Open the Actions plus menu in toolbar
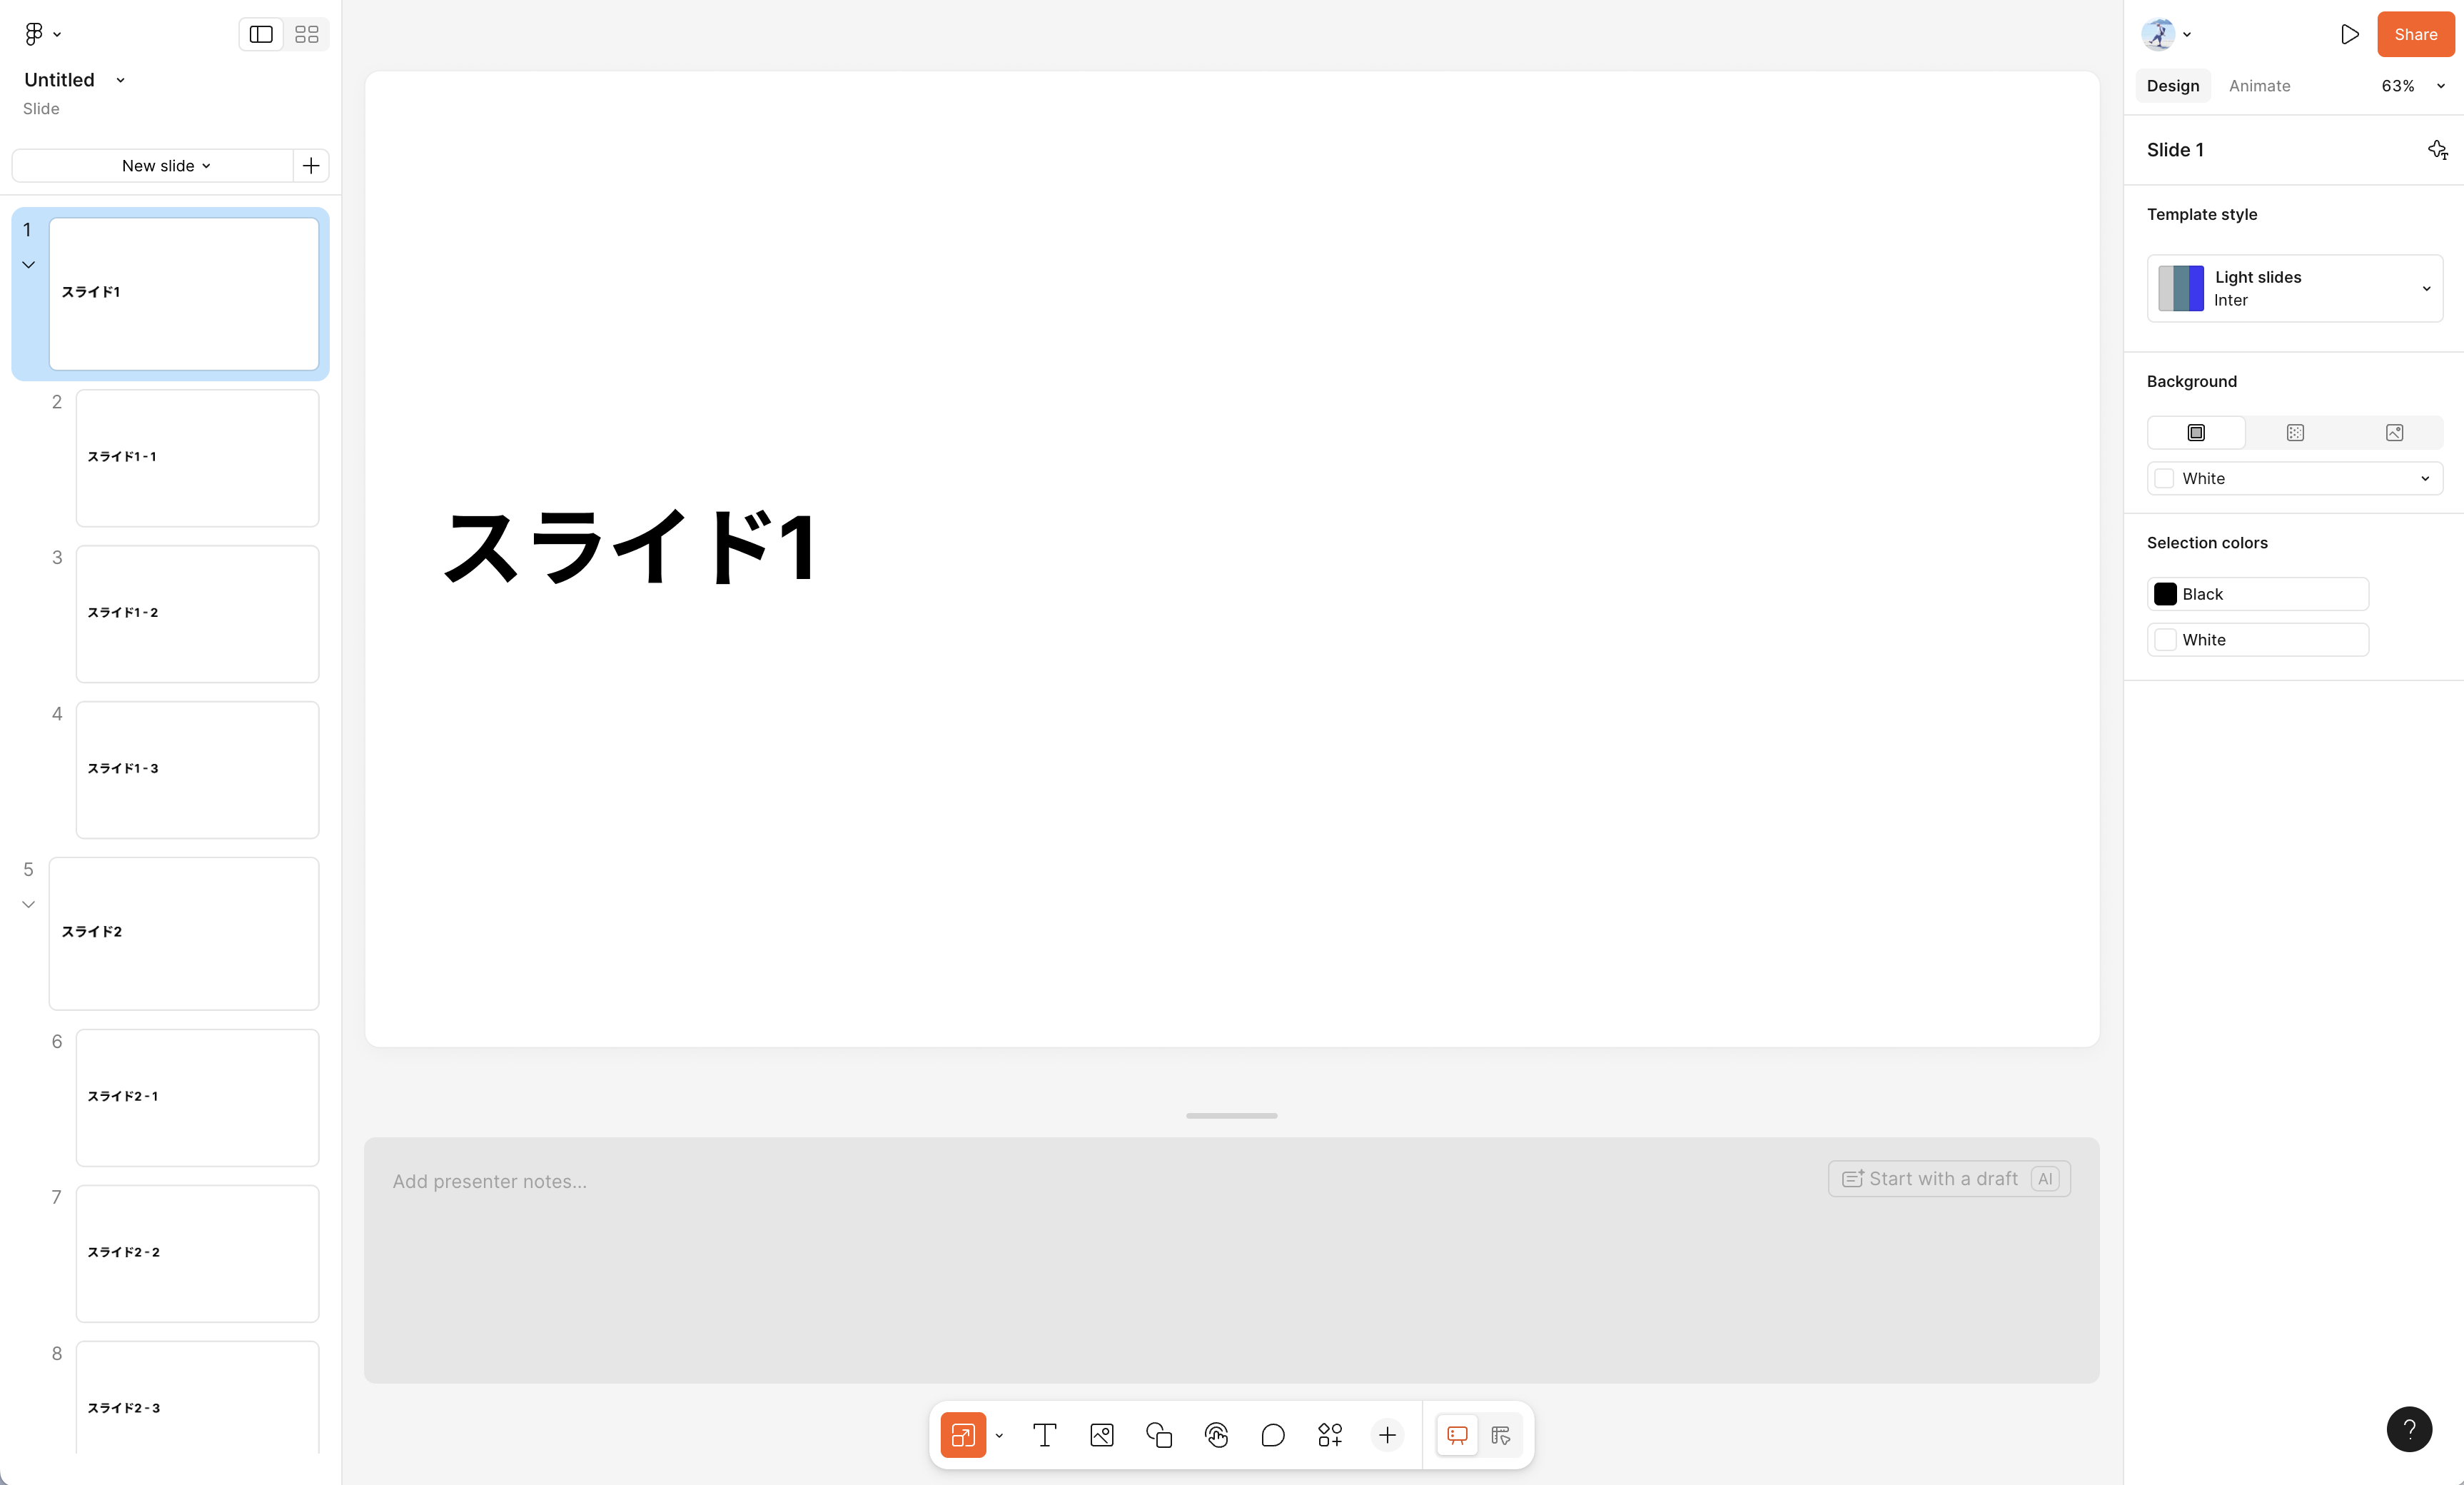Viewport: 2464px width, 1485px height. pyautogui.click(x=1387, y=1434)
